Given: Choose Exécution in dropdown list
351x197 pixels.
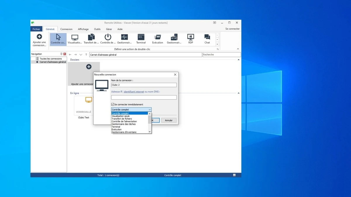Looking at the screenshot, I should click(130, 130).
